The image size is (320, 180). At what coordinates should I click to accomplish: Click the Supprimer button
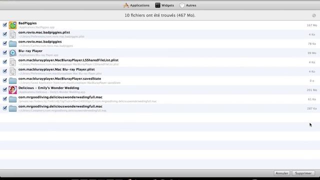pos(303,173)
